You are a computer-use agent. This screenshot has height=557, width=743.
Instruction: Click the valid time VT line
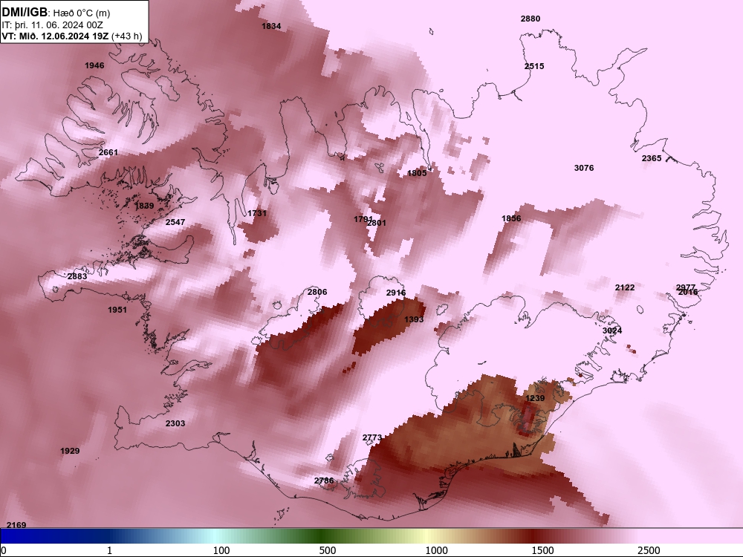(72, 36)
